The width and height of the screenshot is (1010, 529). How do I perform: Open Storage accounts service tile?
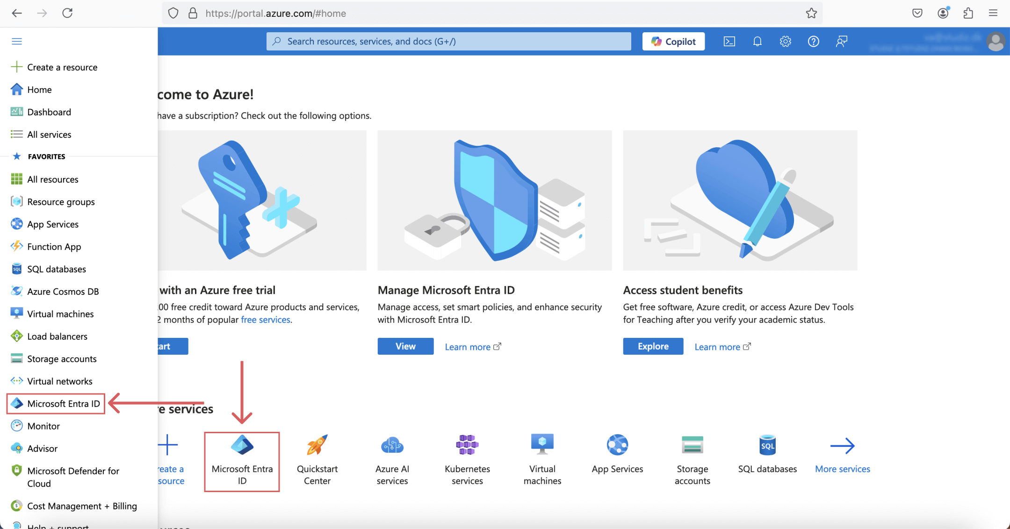693,460
